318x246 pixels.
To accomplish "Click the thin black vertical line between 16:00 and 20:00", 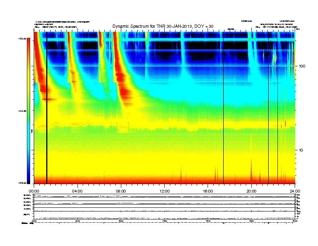I will point(224,108).
